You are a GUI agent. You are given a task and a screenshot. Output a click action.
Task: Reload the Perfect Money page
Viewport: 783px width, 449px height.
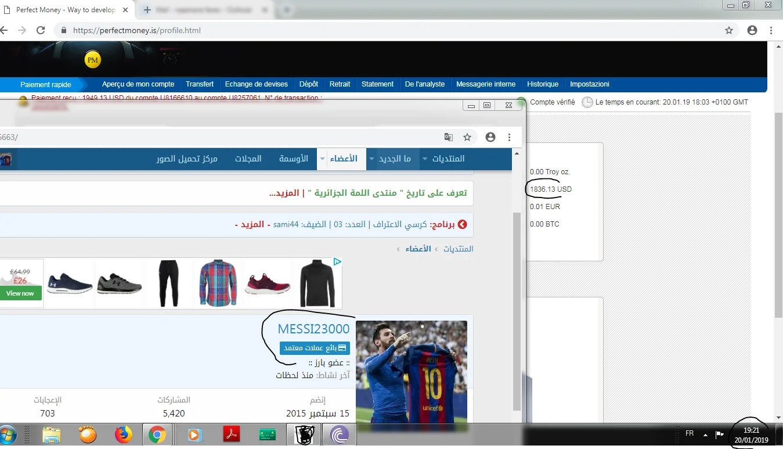[x=41, y=30]
